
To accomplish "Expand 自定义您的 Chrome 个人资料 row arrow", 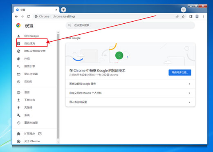I will click(189, 93).
